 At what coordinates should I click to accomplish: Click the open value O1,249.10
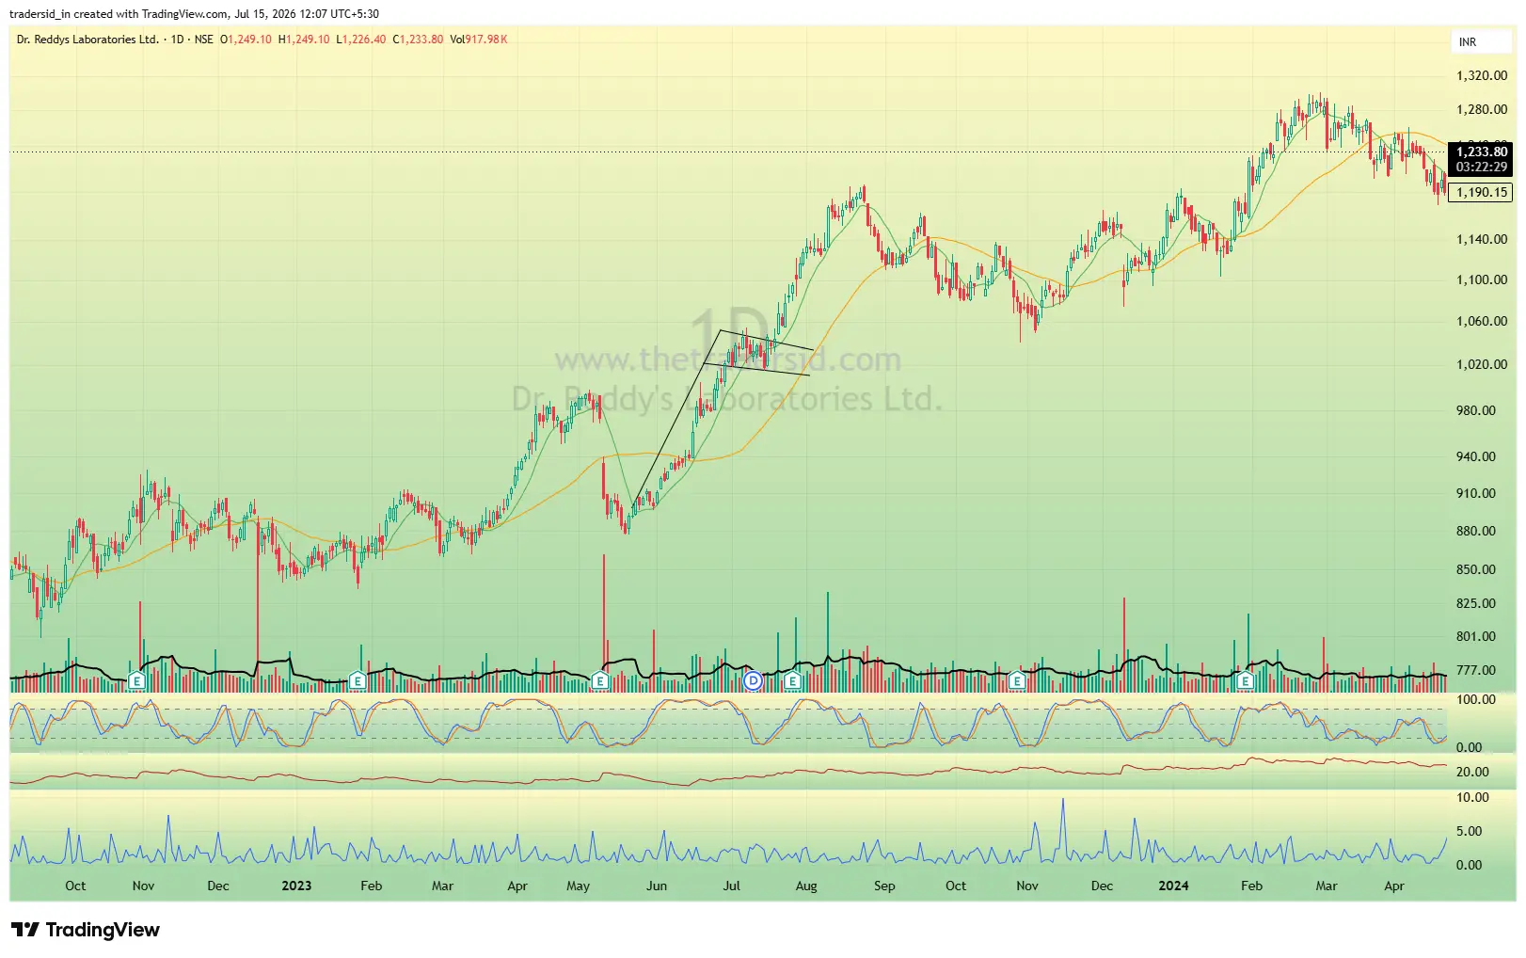[x=246, y=40]
